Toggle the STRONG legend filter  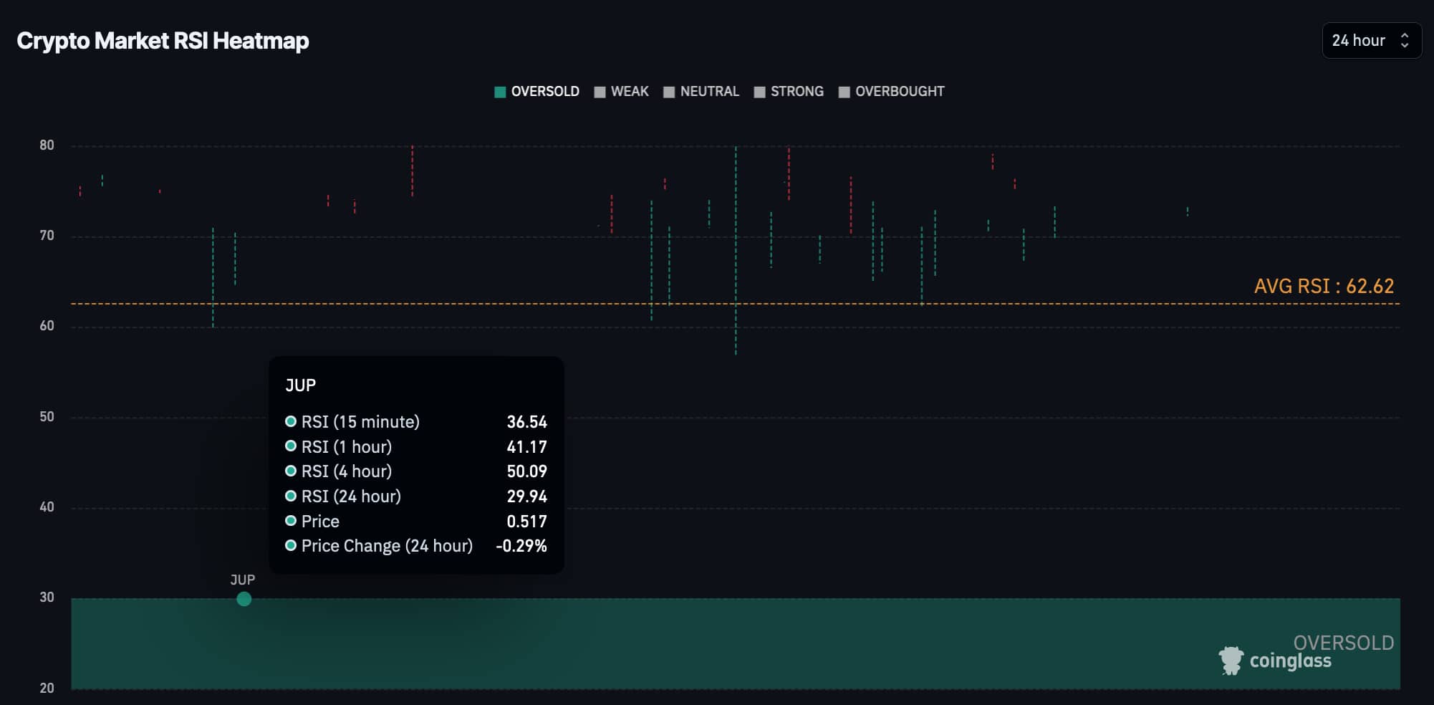coord(789,92)
